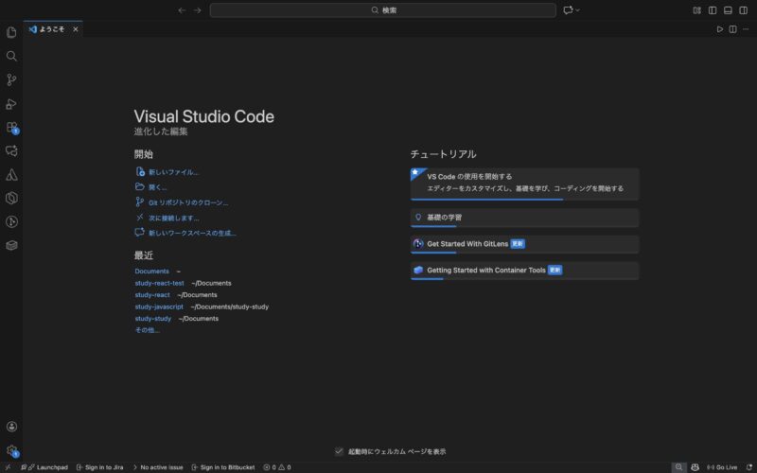The width and height of the screenshot is (757, 473).
Task: Uncheck 起動時にウェルカム ページを表示 checkbox
Action: (x=339, y=451)
